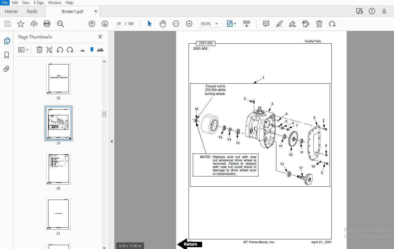Delete selected pages with the thumbnails panel trash icon
This screenshot has height=249, width=394.
39,50
